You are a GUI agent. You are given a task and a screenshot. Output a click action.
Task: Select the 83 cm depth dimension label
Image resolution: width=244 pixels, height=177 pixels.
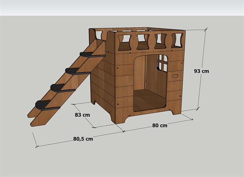(82, 115)
